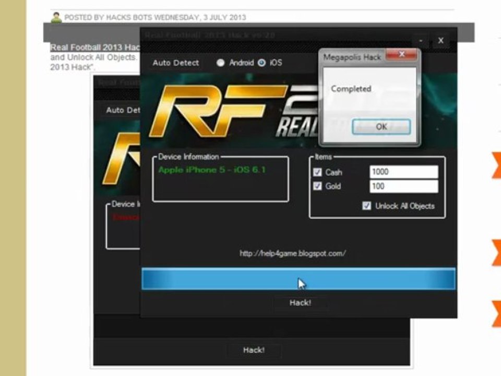The image size is (501, 376).
Task: Click the Cash amount field showing 1000
Action: pyautogui.click(x=404, y=172)
